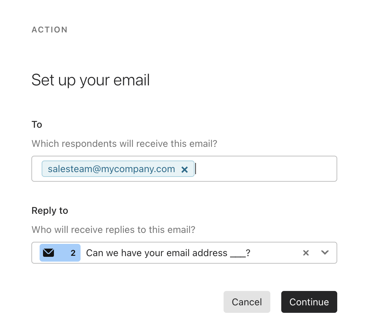
Task: Select the salesteam@mycompany.com email chip
Action: [111, 169]
